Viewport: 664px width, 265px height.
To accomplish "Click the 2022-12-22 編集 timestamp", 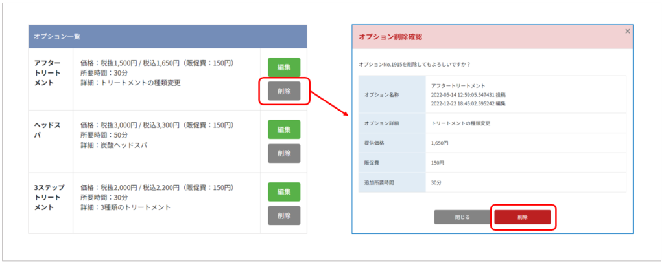I will [x=468, y=103].
